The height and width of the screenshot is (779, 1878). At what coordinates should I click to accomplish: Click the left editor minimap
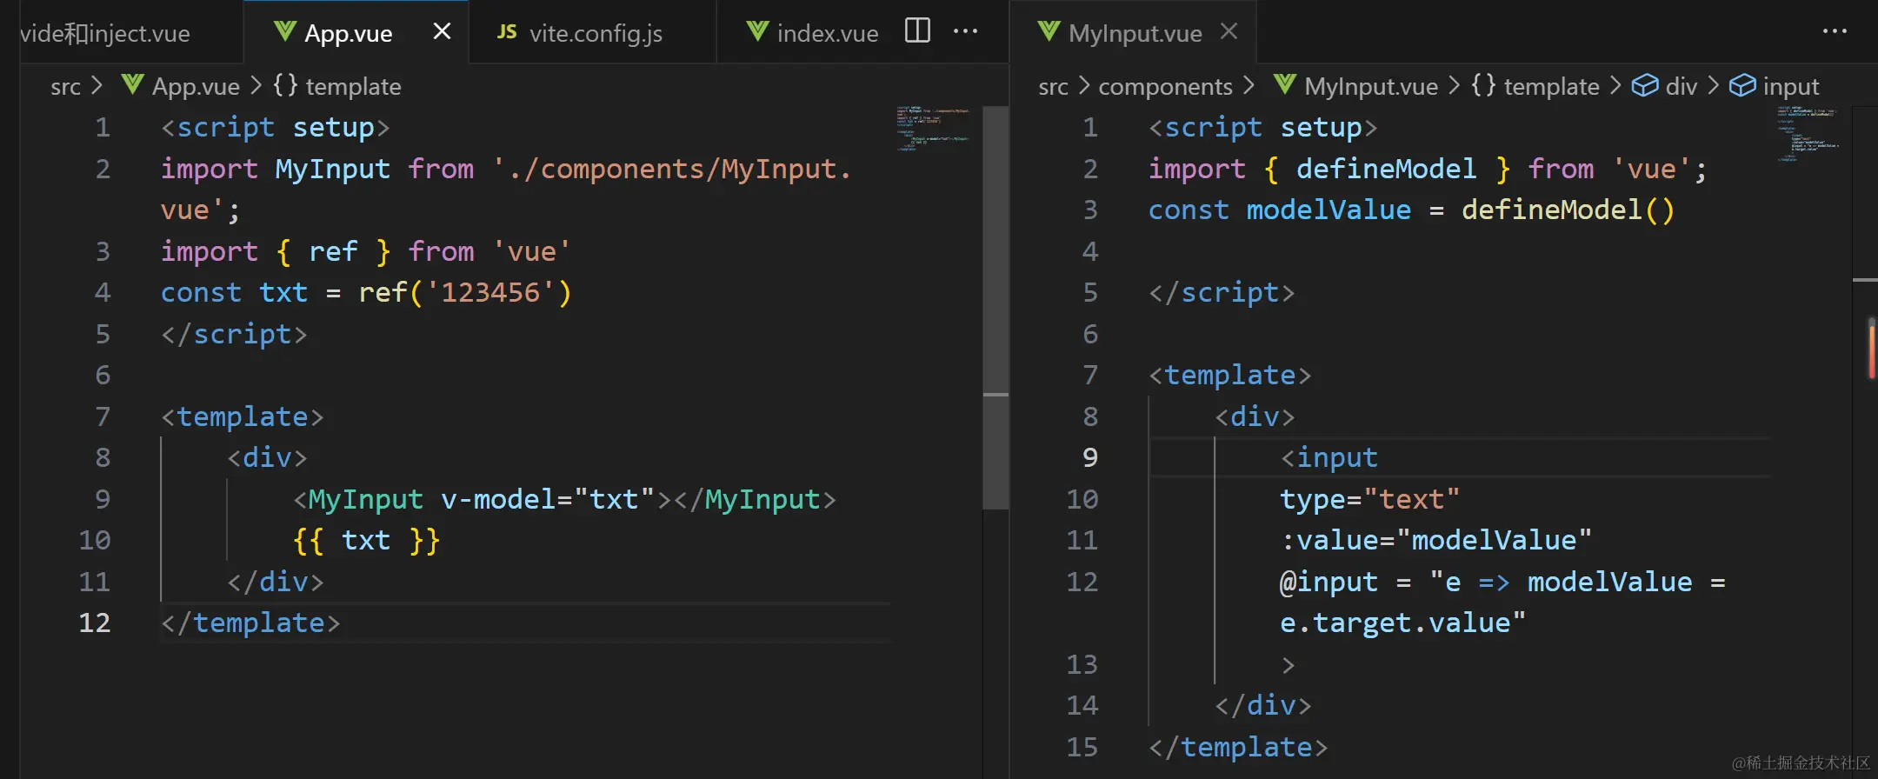[x=933, y=129]
